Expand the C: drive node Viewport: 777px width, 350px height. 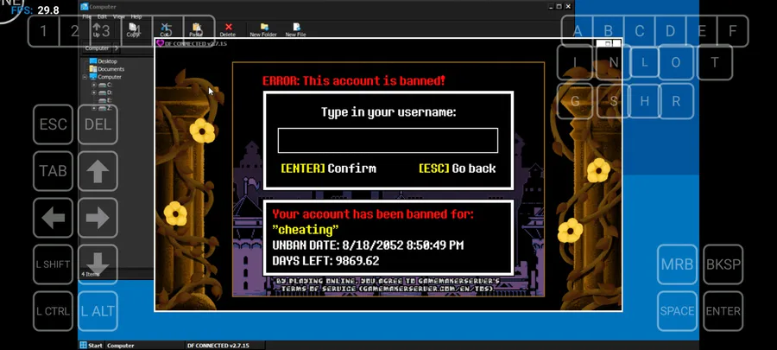click(93, 85)
